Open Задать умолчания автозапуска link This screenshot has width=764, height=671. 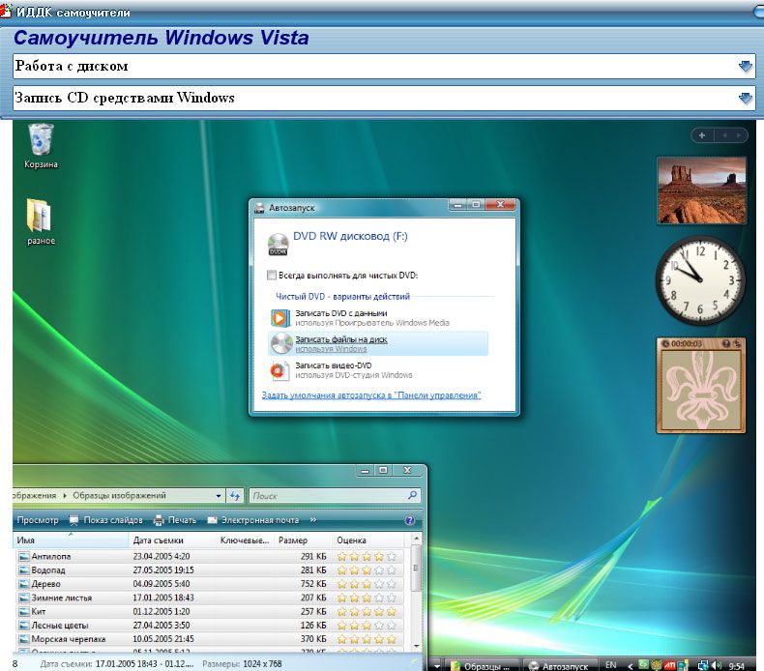[371, 395]
